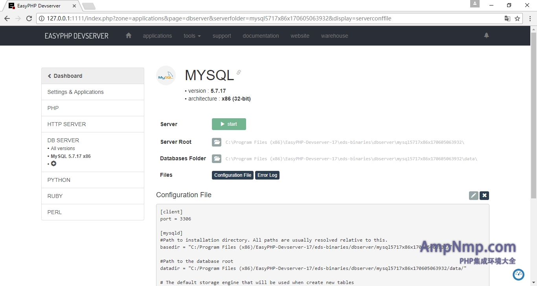Open the Databases Folder icon

coord(217,159)
